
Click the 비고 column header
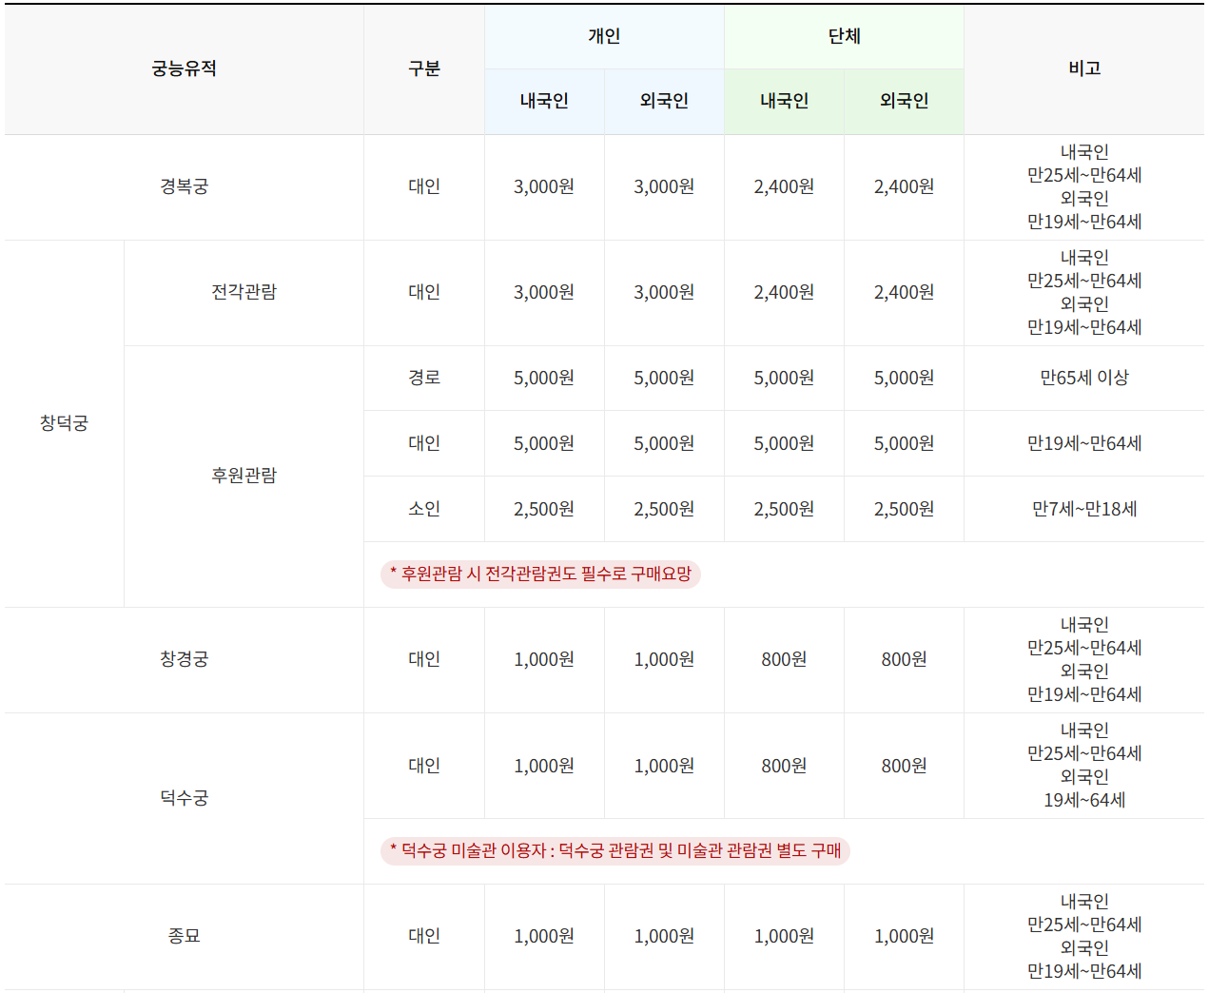pyautogui.click(x=1084, y=68)
